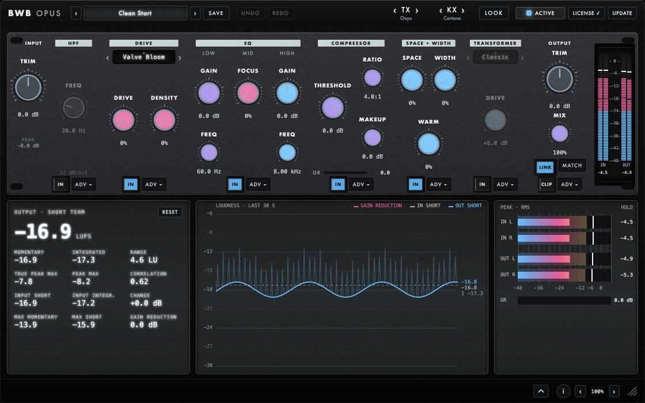The image size is (645, 403).
Task: Expand Compressor ADV options
Action: pyautogui.click(x=361, y=184)
